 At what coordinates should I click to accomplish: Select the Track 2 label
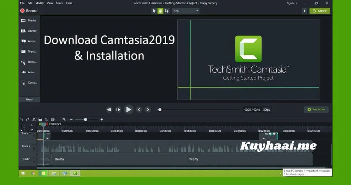pyautogui.click(x=26, y=146)
